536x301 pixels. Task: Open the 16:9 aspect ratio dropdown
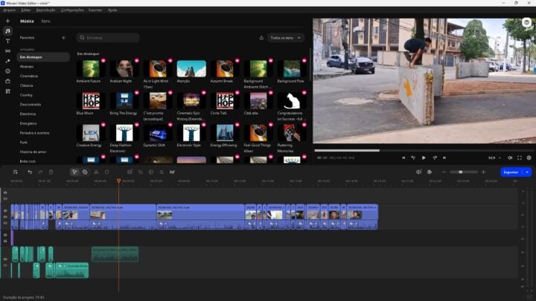point(494,158)
